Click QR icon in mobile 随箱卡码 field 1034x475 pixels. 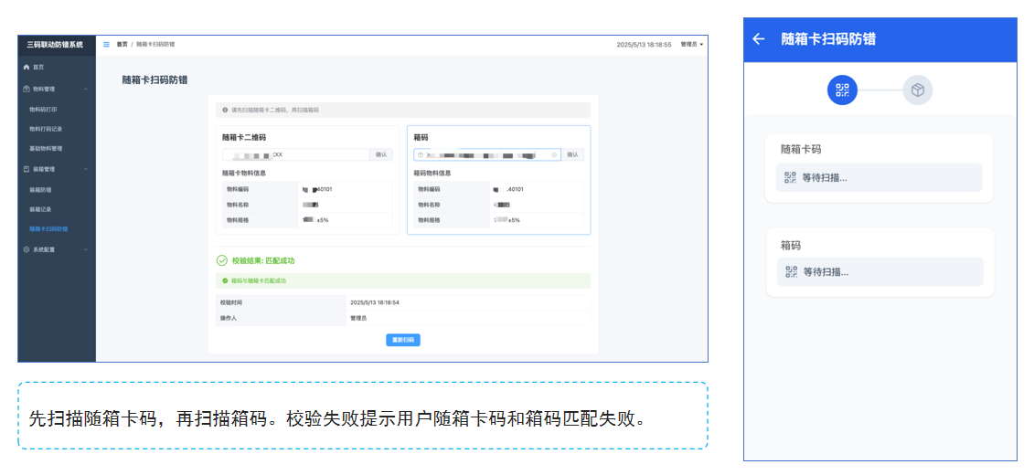tap(791, 177)
